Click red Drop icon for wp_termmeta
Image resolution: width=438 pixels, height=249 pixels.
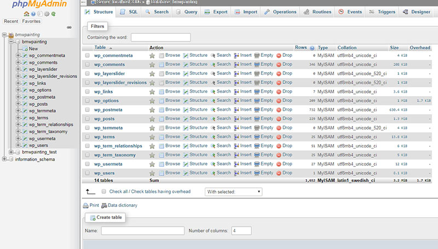click(x=279, y=128)
